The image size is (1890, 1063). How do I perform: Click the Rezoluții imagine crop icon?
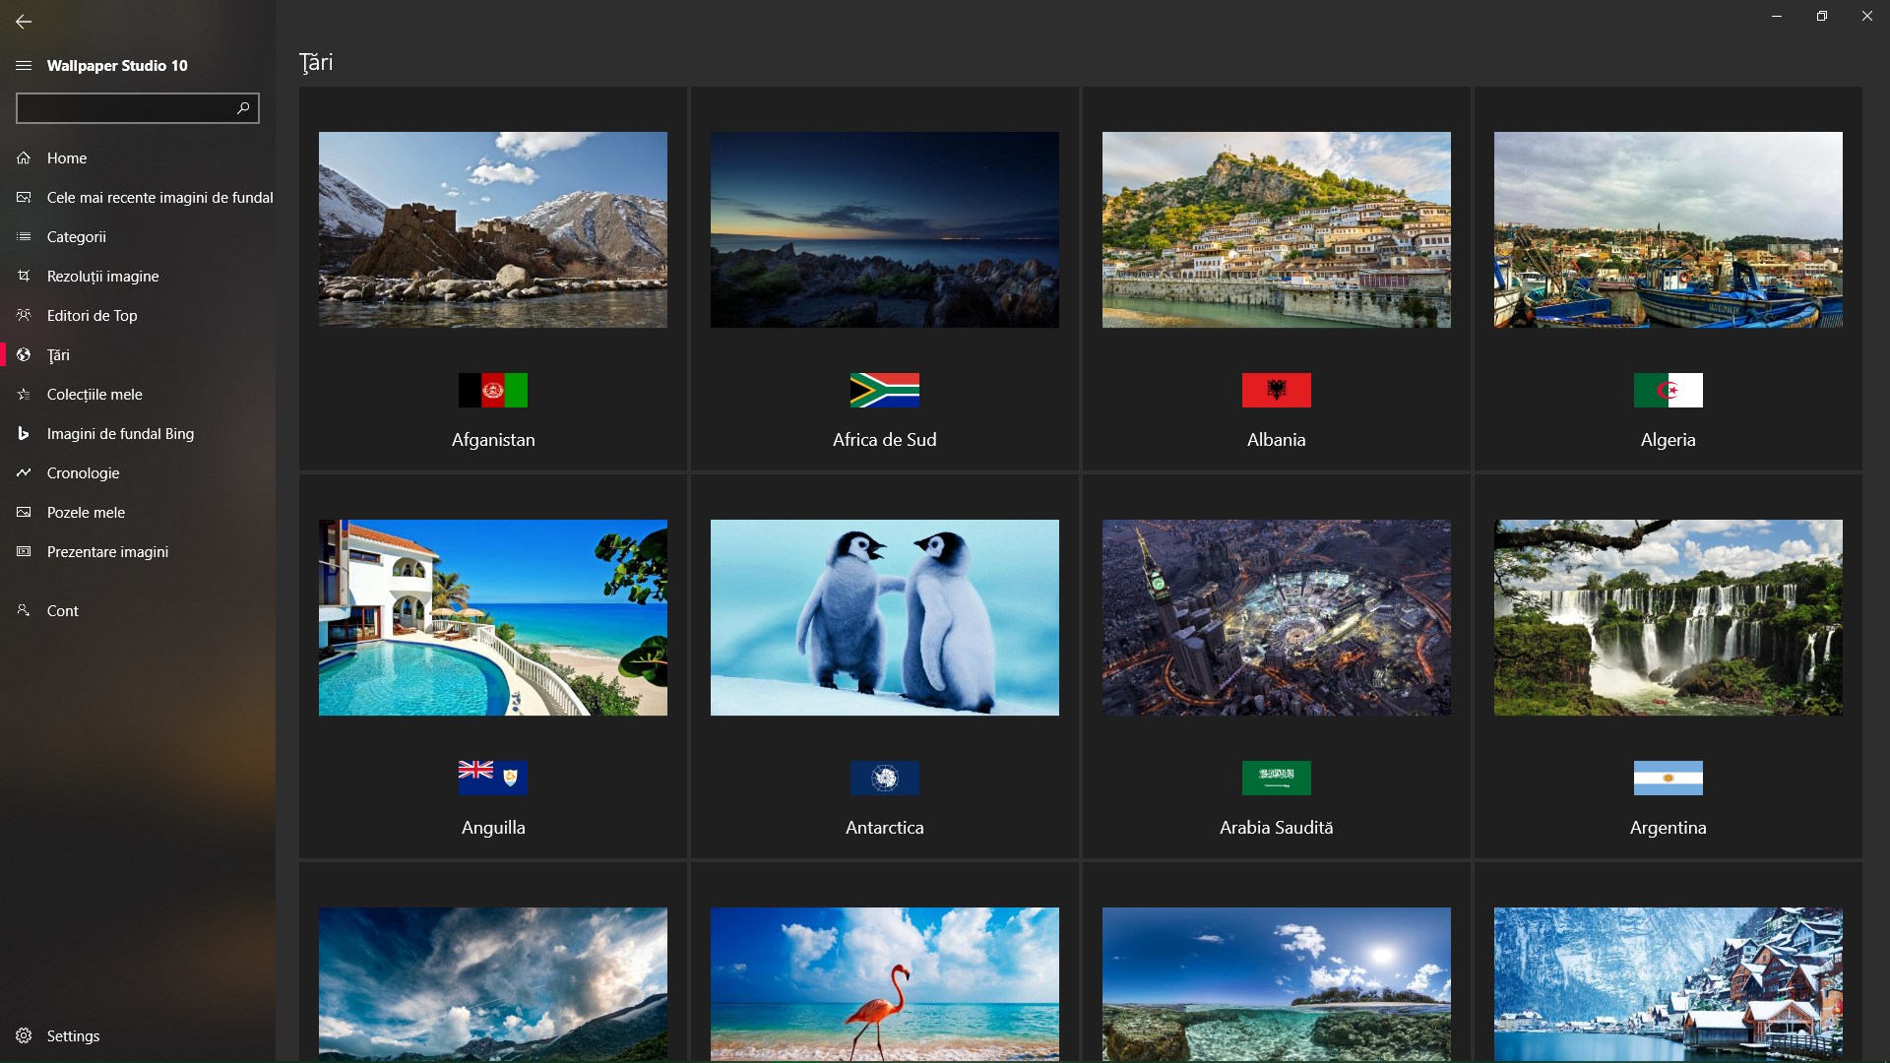tap(24, 276)
